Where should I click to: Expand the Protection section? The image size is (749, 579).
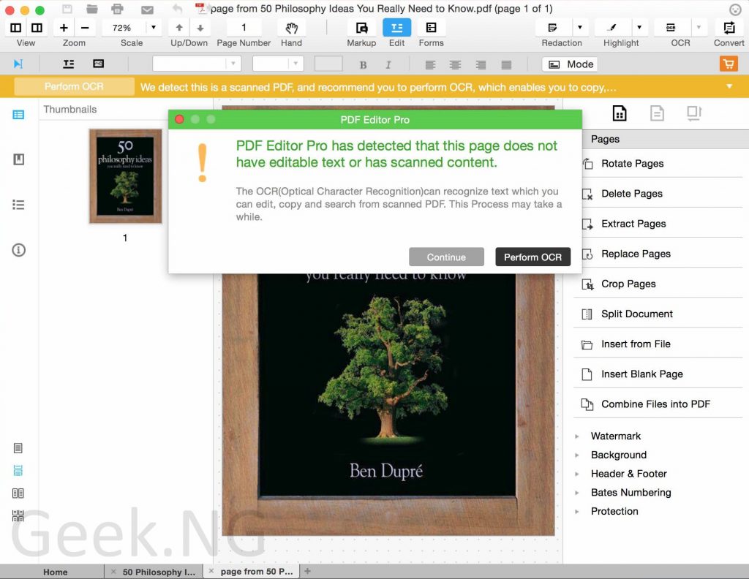[577, 511]
